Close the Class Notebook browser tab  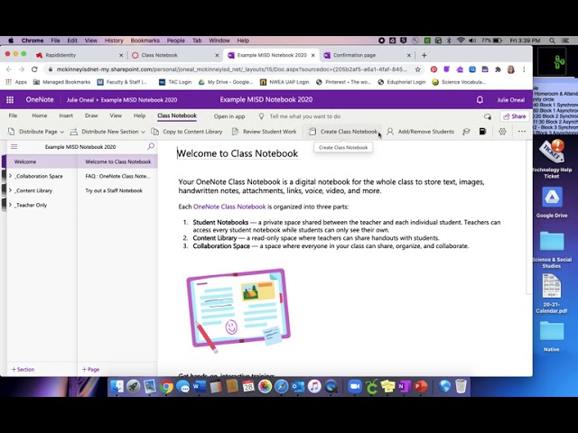tap(217, 55)
